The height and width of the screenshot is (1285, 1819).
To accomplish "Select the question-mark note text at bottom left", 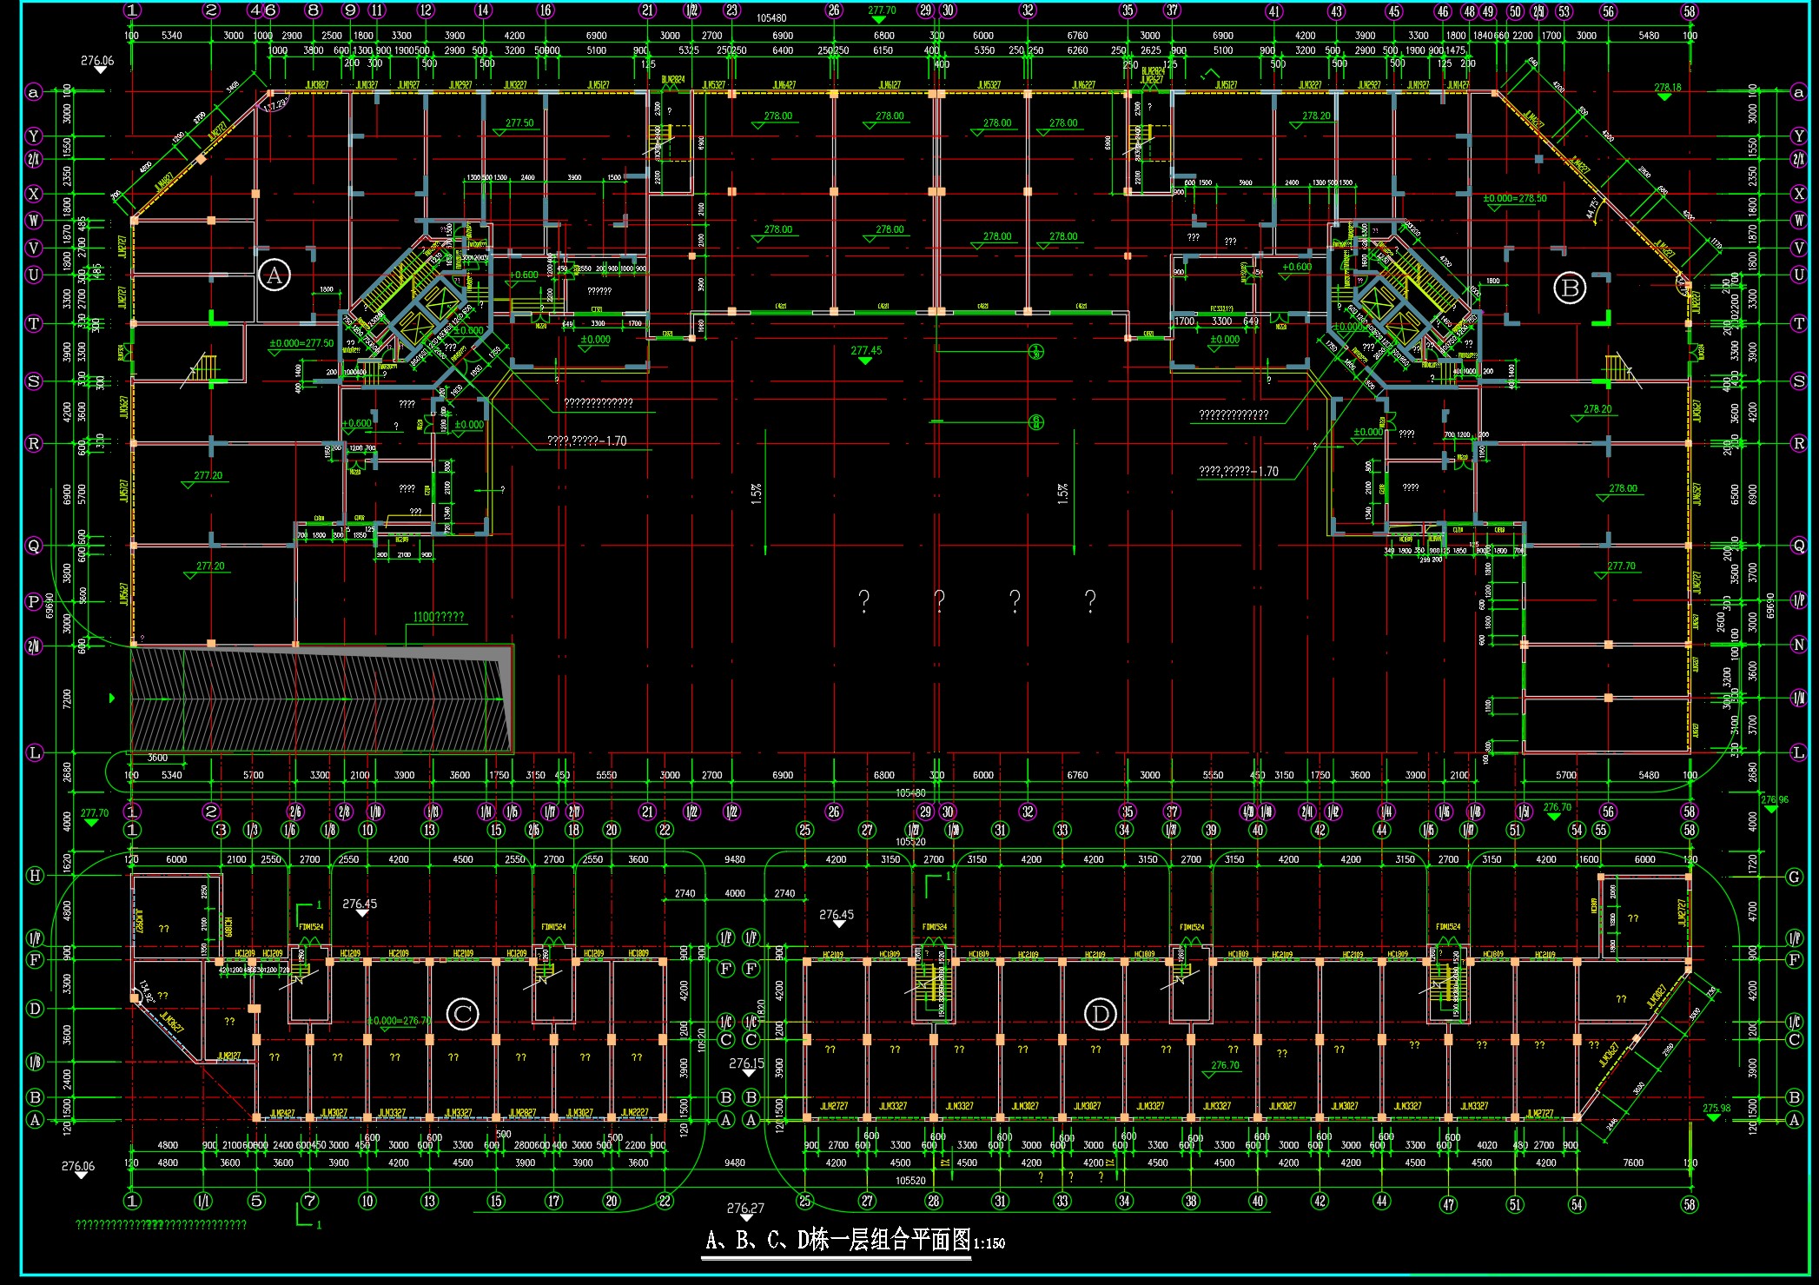I will [x=162, y=1225].
